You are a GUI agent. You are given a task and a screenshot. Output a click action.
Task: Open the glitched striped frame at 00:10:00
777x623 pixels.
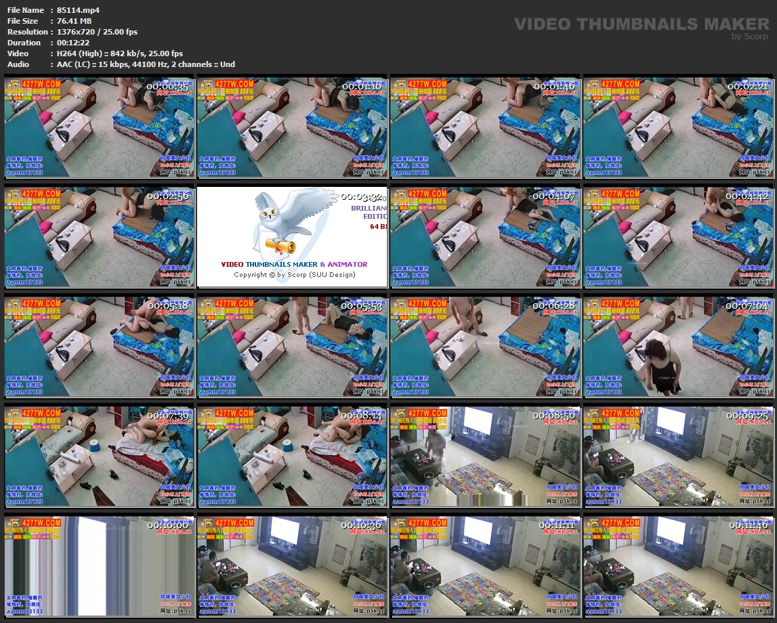click(99, 567)
